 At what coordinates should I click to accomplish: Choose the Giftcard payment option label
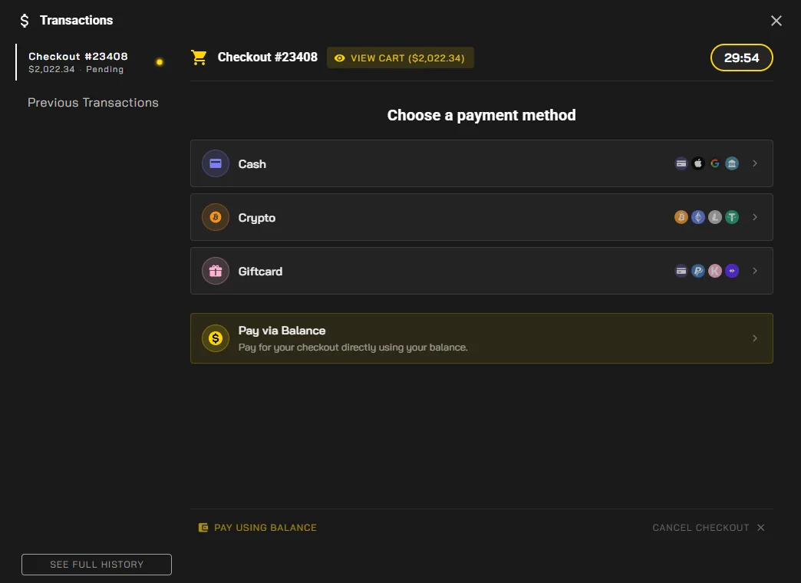[261, 272]
